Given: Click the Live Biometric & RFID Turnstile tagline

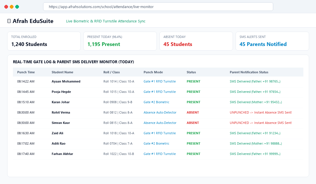Looking at the screenshot, I should pos(106,21).
